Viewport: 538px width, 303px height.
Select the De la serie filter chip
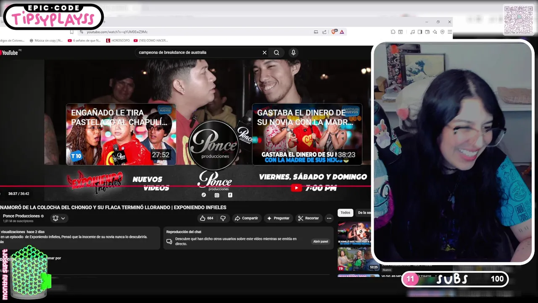pyautogui.click(x=364, y=213)
